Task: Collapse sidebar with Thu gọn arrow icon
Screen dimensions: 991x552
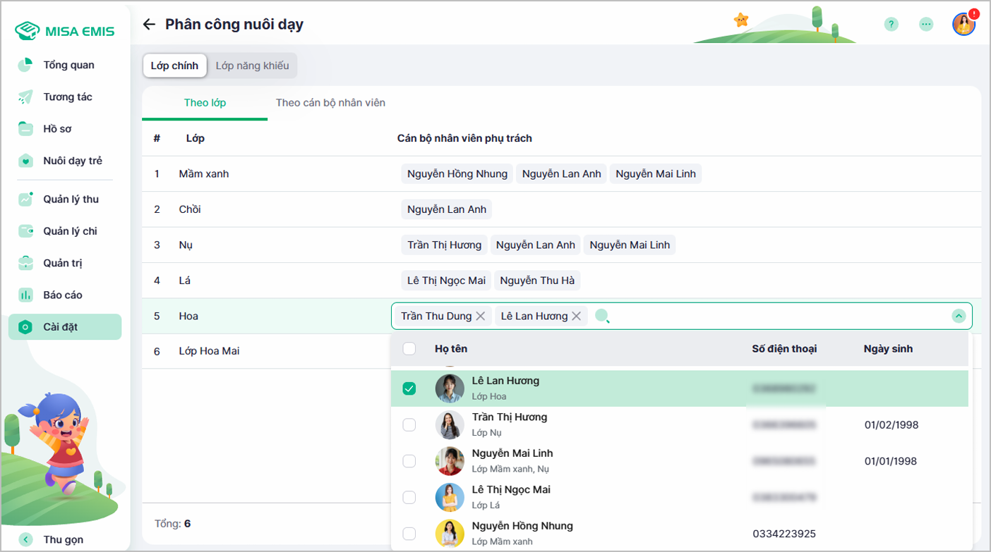Action: tap(26, 539)
